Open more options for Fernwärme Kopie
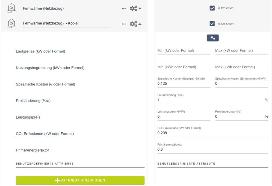The height and width of the screenshot is (186, 272). click(x=124, y=23)
